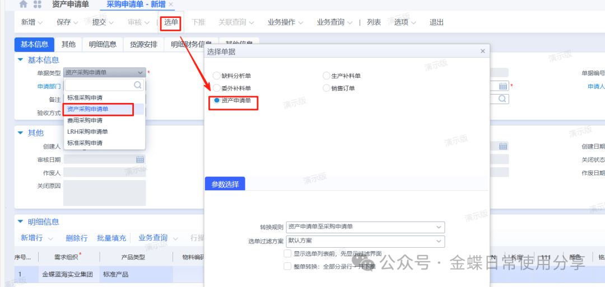Image resolution: width=605 pixels, height=287 pixels.
Task: Enable 显示选单列表前，先显示过滤界面 checkbox
Action: tap(287, 253)
